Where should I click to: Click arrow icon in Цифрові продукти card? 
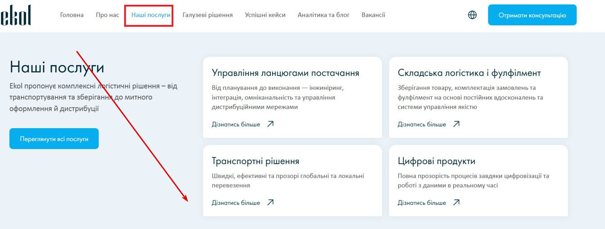coord(456,202)
